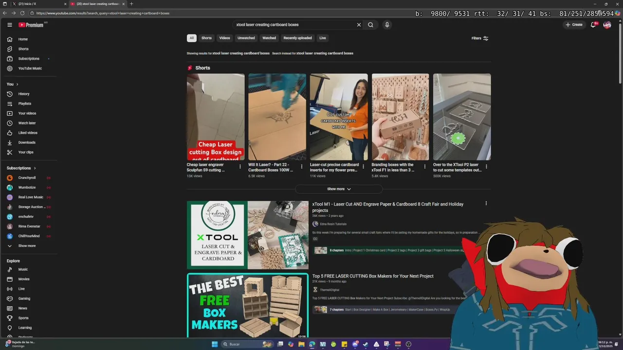The height and width of the screenshot is (350, 623).
Task: Open the notifications bell
Action: (x=593, y=25)
